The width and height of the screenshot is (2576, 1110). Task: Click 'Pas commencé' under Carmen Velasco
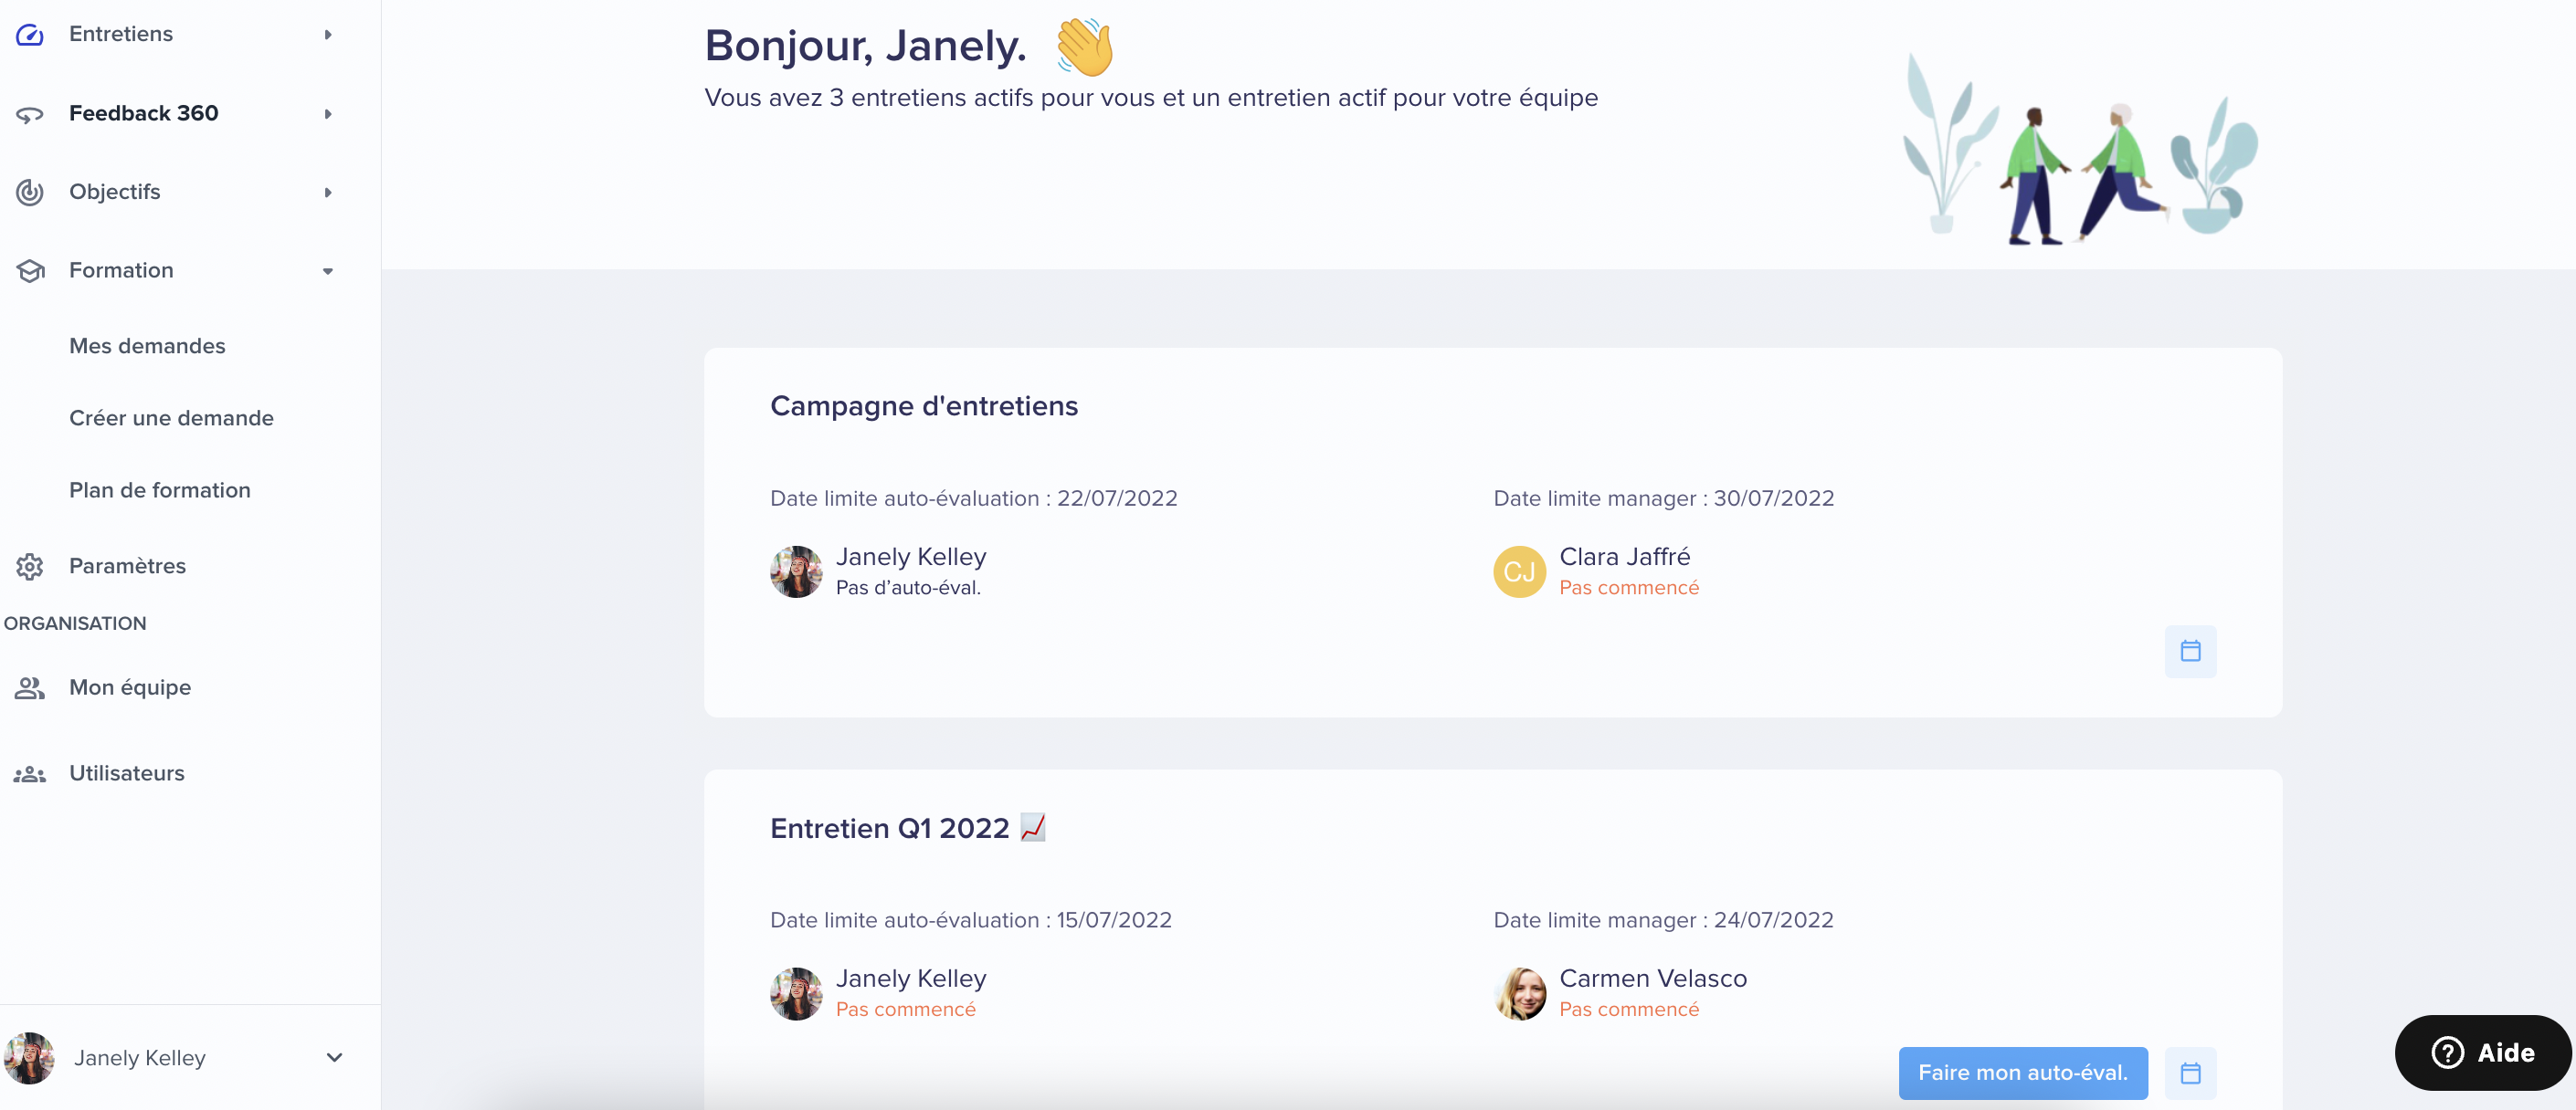(x=1629, y=1009)
